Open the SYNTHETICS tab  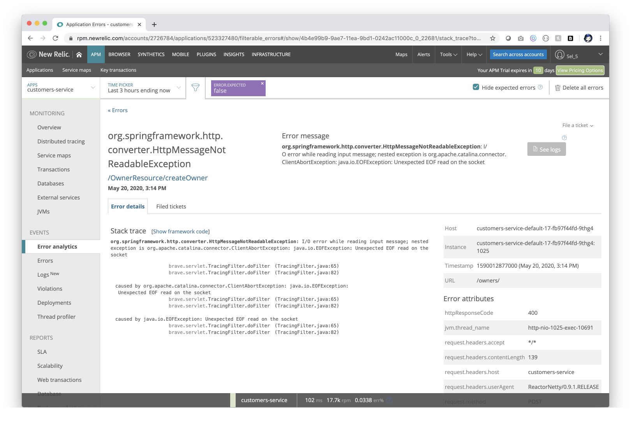(151, 55)
